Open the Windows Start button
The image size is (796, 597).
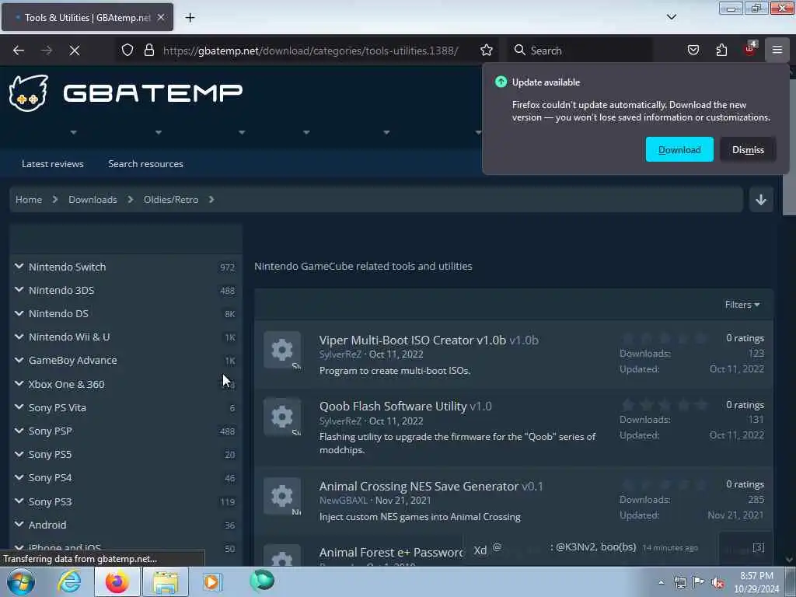(21, 581)
